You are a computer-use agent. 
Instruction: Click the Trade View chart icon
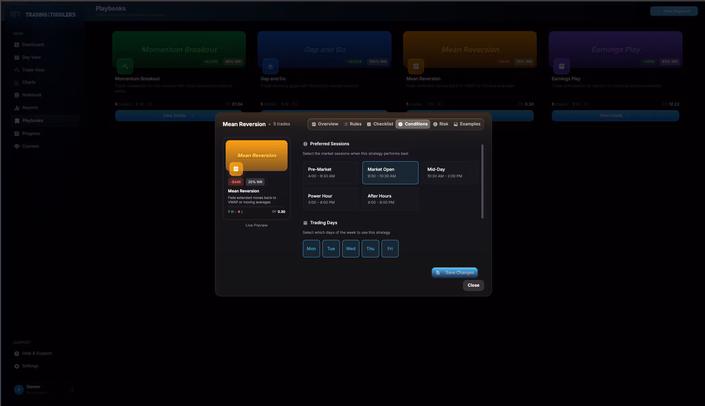17,70
